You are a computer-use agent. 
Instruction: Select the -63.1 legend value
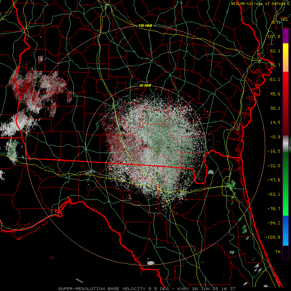[x=274, y=194]
